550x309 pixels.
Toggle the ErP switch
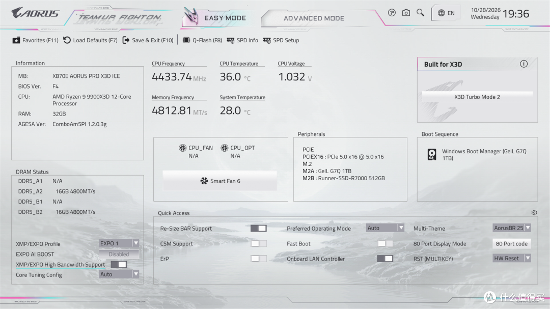[259, 259]
